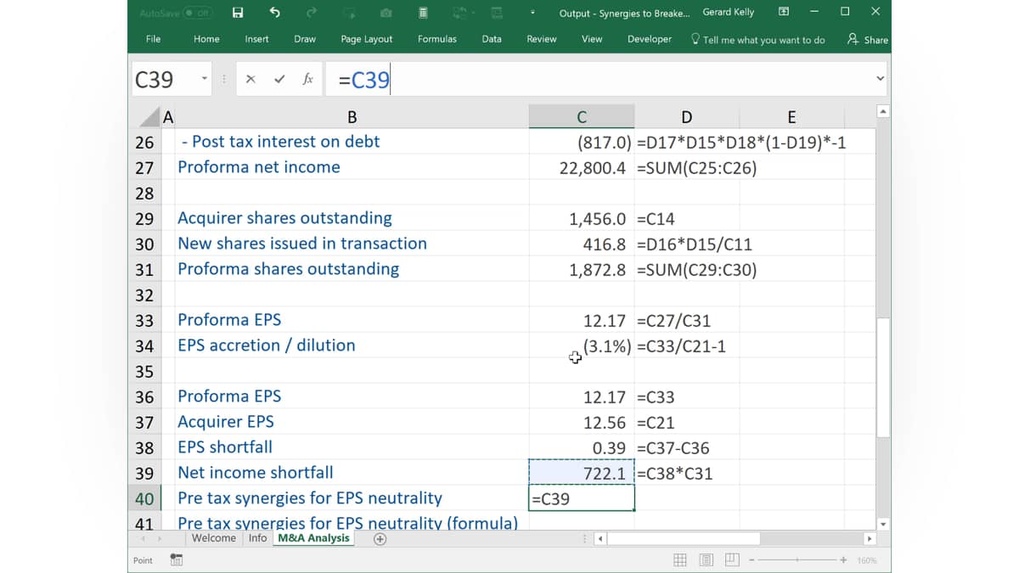This screenshot has height=573, width=1019.
Task: Select the M&A Analysis sheet tab
Action: click(313, 538)
